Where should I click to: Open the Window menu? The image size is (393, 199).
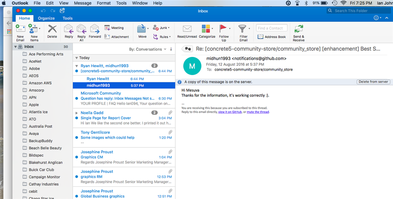140,3
